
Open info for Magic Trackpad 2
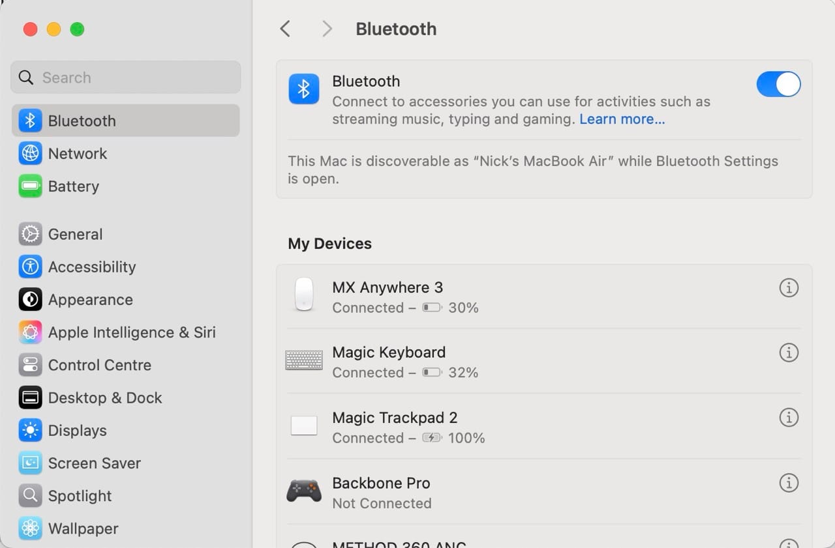[x=789, y=418]
